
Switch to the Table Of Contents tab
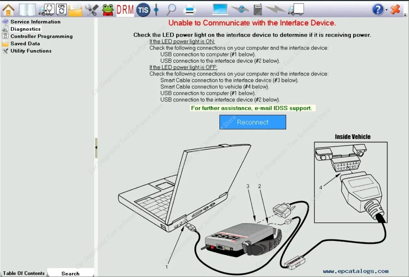tap(24, 273)
